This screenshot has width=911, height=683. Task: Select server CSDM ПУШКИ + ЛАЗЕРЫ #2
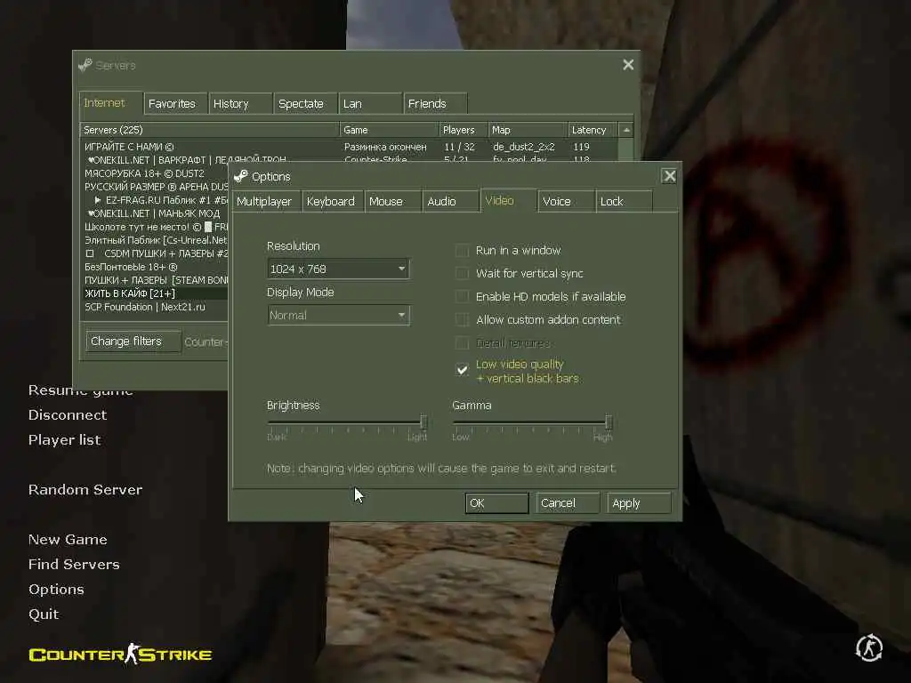[155, 253]
